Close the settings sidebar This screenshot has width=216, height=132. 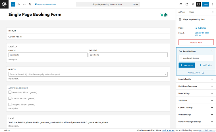click(x=213, y=12)
